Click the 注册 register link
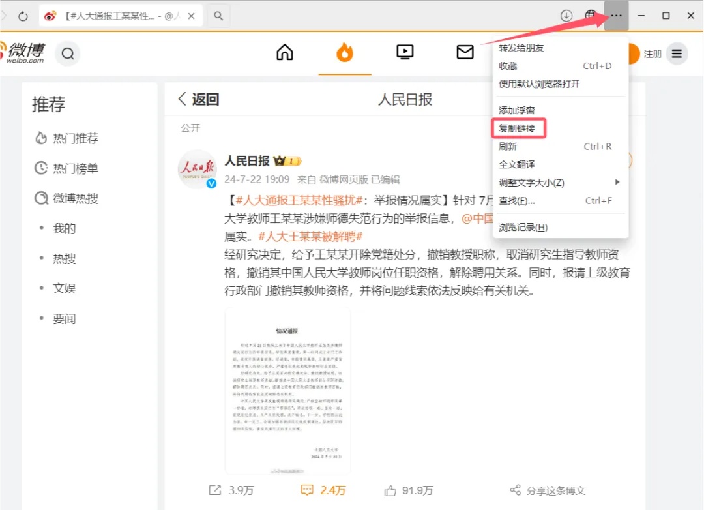704x510 pixels. point(653,54)
